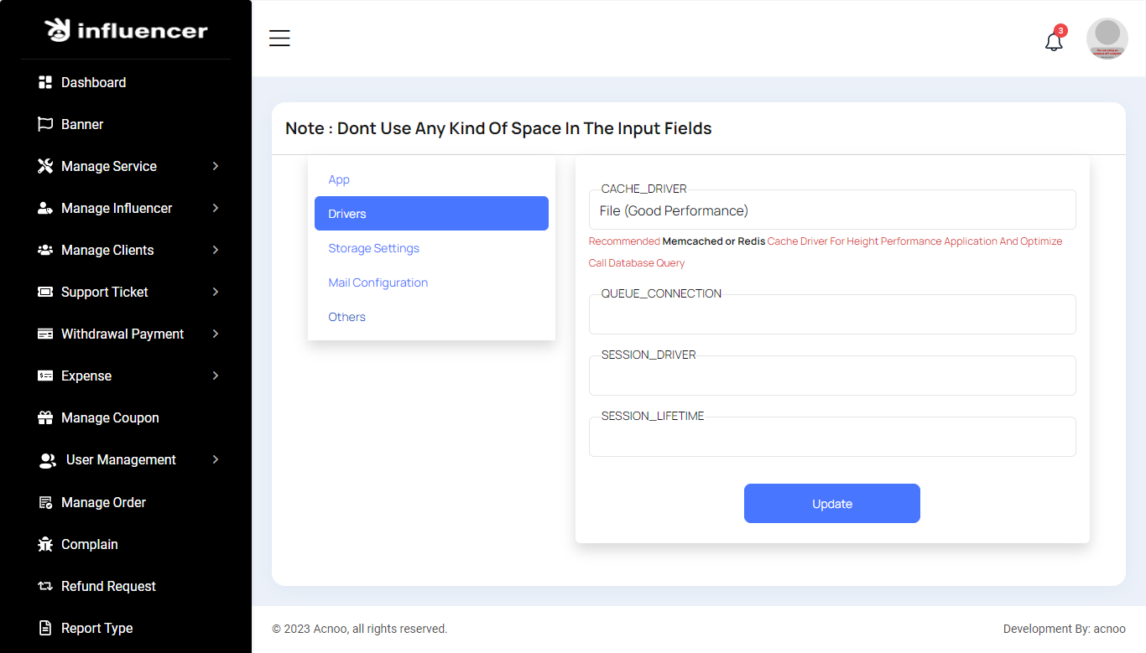Open the user profile avatar
This screenshot has height=653, width=1146.
pos(1107,39)
